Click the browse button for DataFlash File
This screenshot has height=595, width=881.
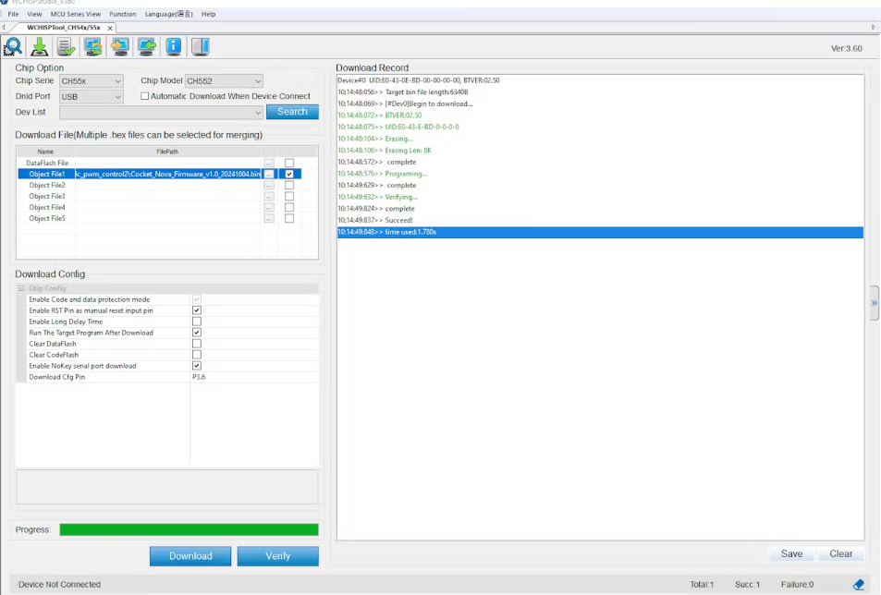pos(269,163)
